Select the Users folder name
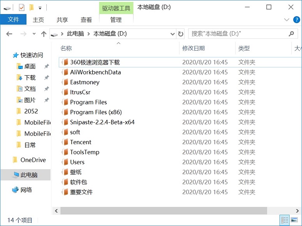This screenshot has height=226, width=302. pyautogui.click(x=77, y=162)
